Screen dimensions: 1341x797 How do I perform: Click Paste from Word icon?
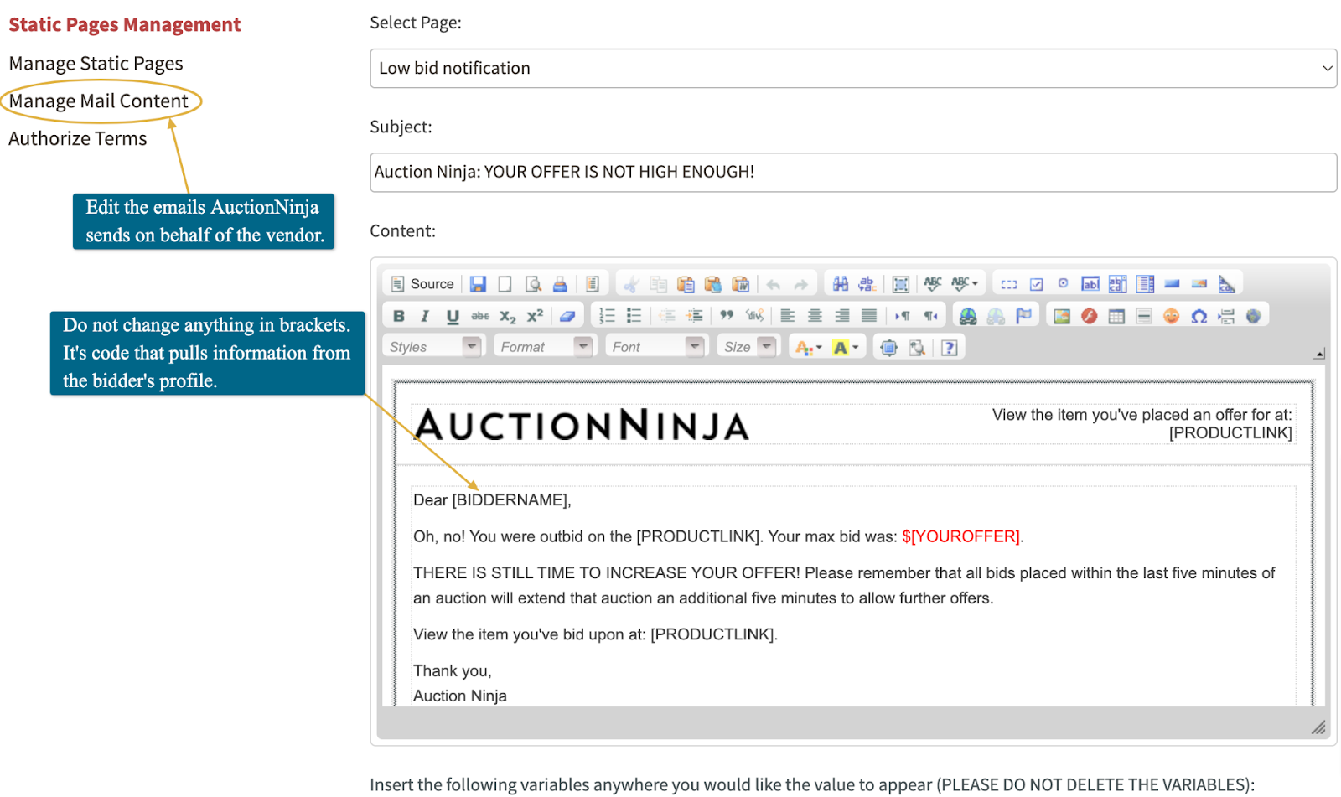pyautogui.click(x=741, y=284)
